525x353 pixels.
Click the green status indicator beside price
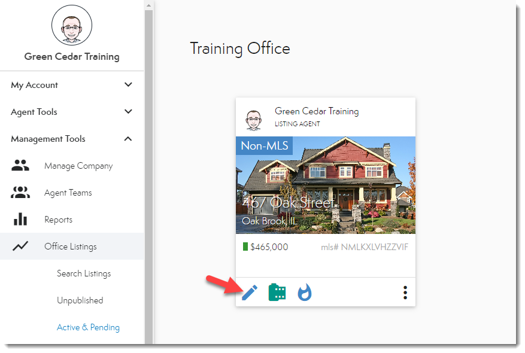click(x=245, y=247)
